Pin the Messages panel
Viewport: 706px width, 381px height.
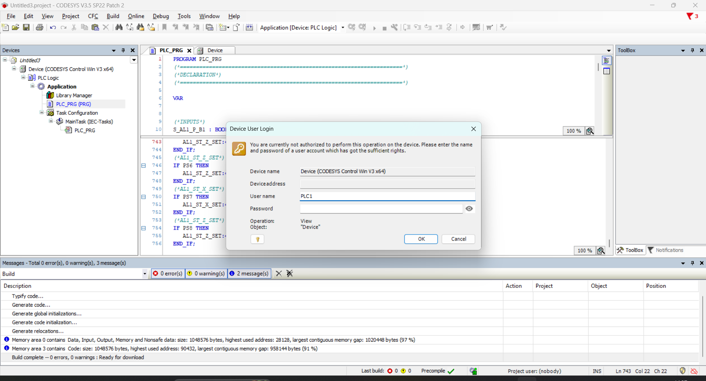tap(692, 263)
